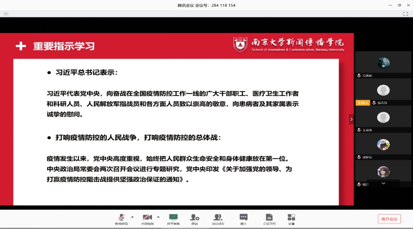Collapse the participant video sidebar arrow
This screenshot has height=229, width=413.
351,119
